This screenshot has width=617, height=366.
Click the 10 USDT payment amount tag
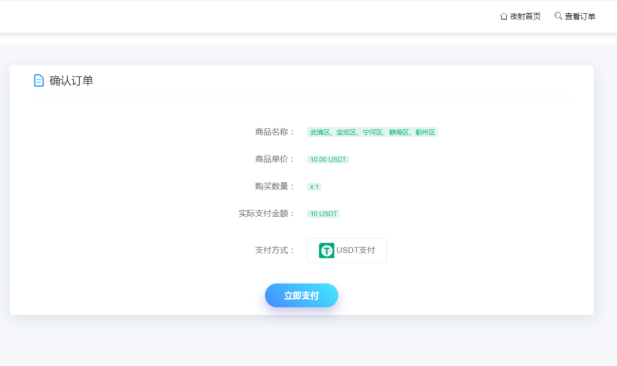323,214
